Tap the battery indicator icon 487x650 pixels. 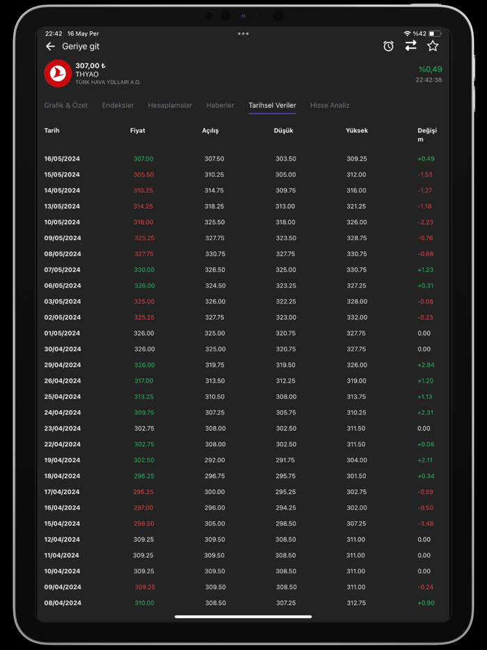pos(435,33)
